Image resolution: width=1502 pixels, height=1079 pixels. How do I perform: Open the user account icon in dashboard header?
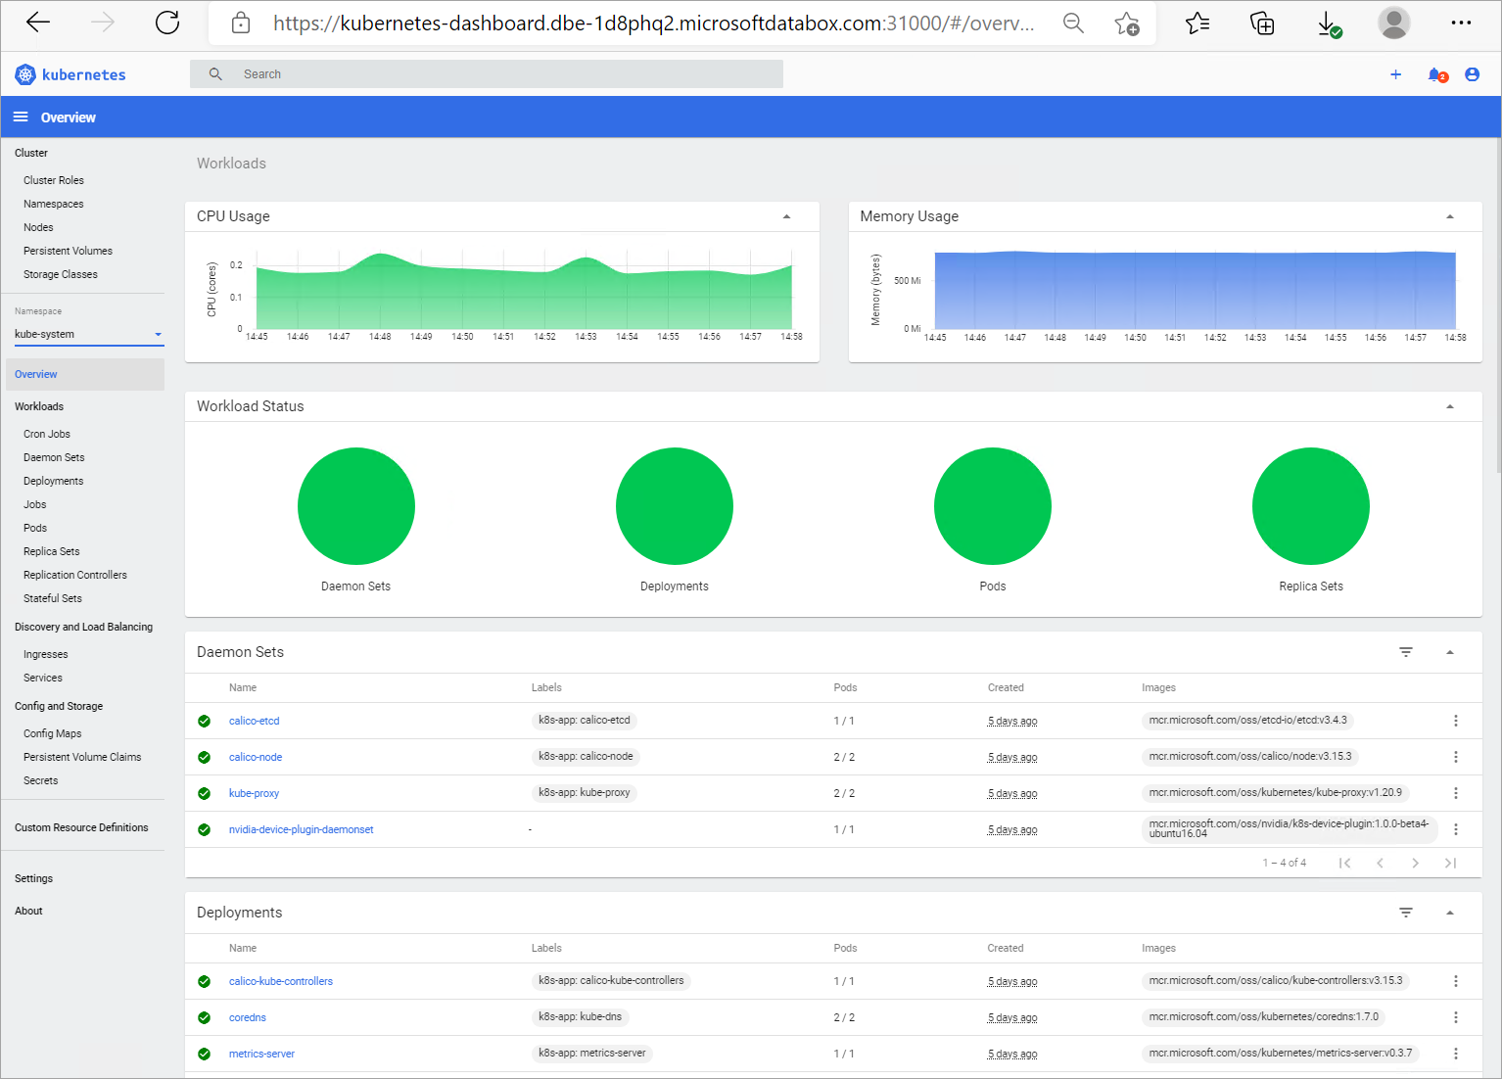coord(1472,73)
